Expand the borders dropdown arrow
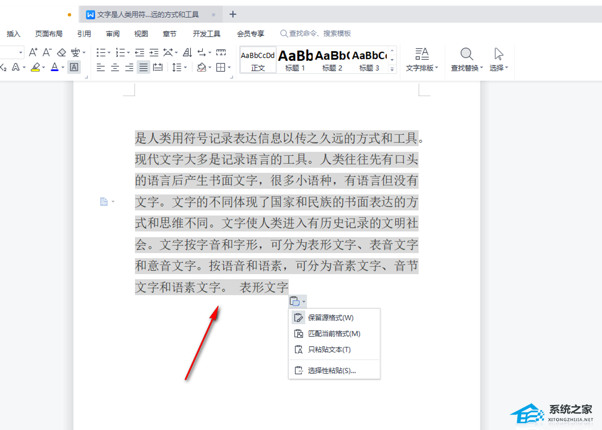 (x=229, y=68)
